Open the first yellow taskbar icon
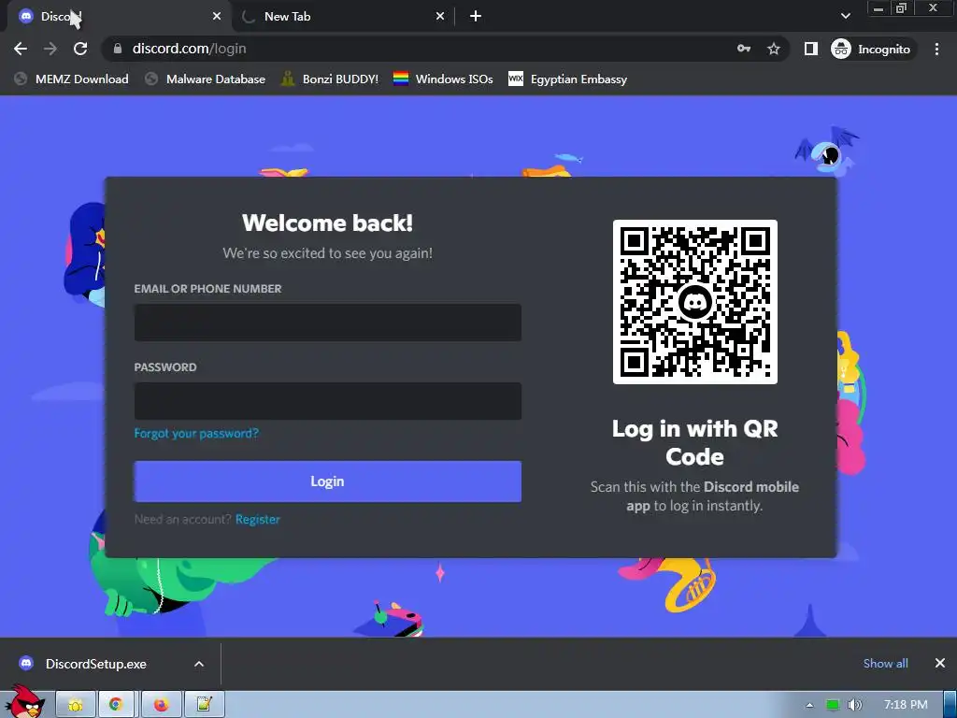The width and height of the screenshot is (957, 718). 76,705
